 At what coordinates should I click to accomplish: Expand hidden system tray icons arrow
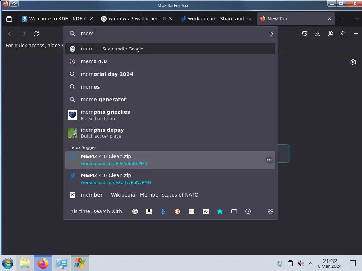click(x=311, y=263)
